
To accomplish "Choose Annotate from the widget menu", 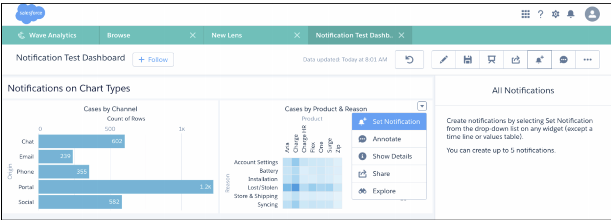I will [389, 139].
